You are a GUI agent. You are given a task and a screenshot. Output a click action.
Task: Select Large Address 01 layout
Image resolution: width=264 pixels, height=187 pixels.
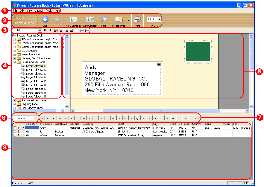[36, 66]
